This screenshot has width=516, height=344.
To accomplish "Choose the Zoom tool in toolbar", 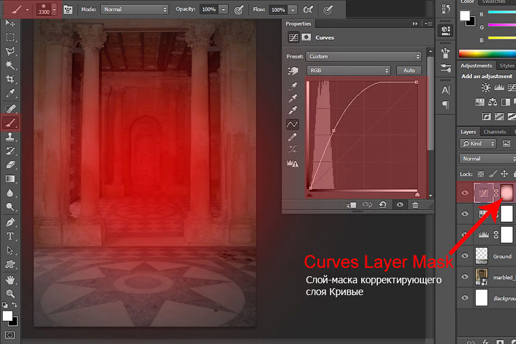I will (x=10, y=294).
